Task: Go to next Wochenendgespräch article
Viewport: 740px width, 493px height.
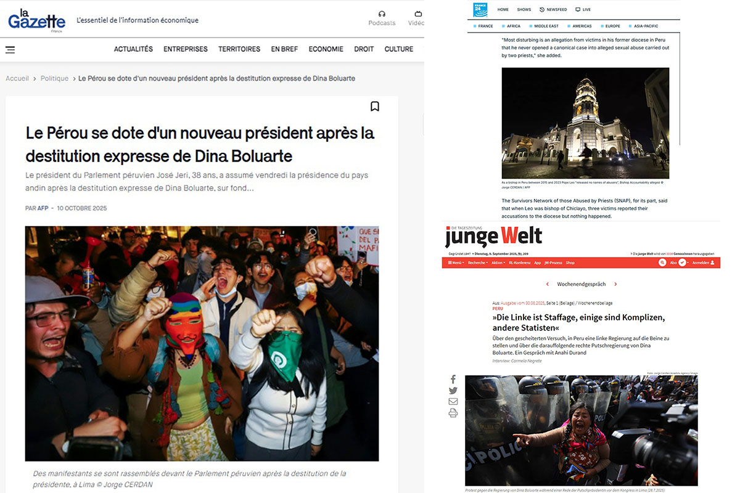Action: point(615,284)
